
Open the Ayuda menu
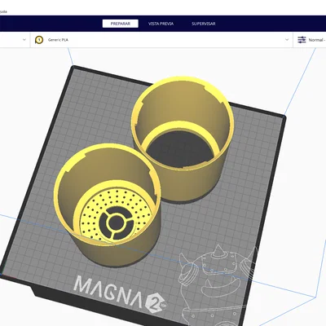point(3,11)
